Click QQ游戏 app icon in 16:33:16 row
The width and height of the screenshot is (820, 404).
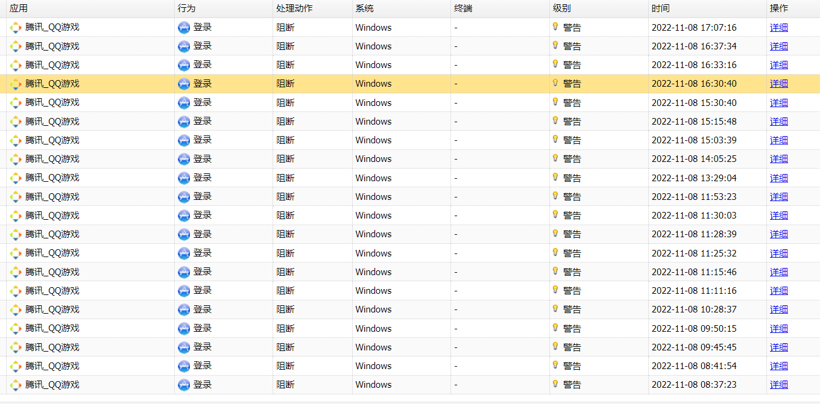pyautogui.click(x=16, y=65)
